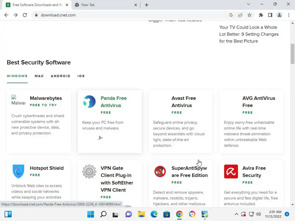Open SuperAntiSpyware Free Edition link
Screen dimensions: 295x221
(x=190, y=172)
